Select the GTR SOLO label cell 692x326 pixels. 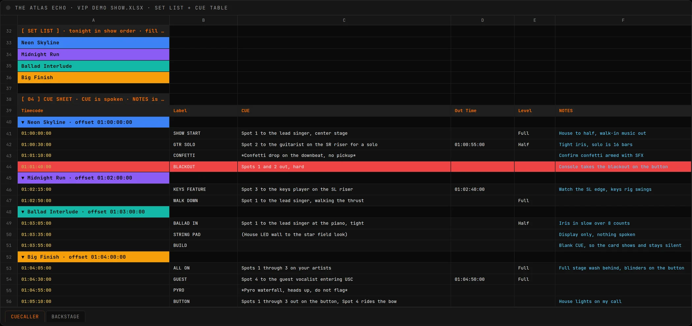pyautogui.click(x=203, y=145)
